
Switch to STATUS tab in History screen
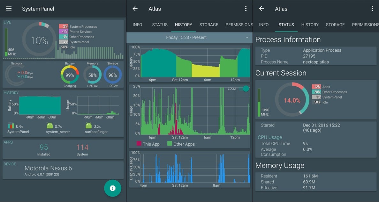[160, 25]
